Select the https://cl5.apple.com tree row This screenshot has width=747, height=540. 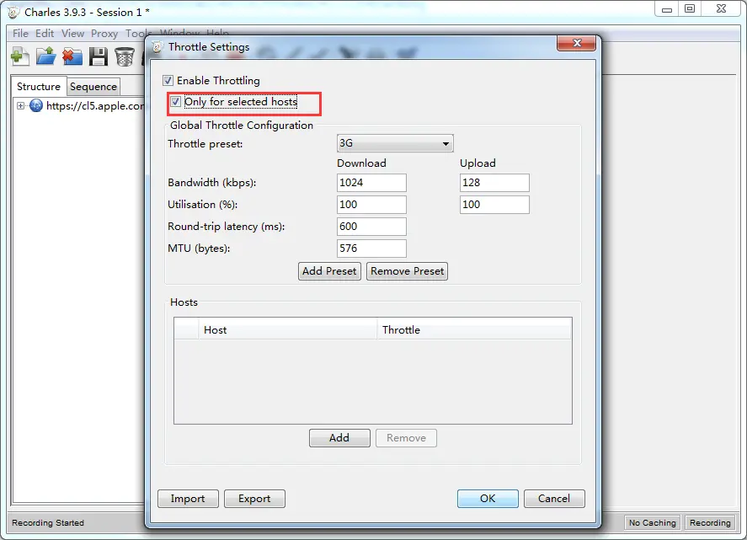point(81,105)
